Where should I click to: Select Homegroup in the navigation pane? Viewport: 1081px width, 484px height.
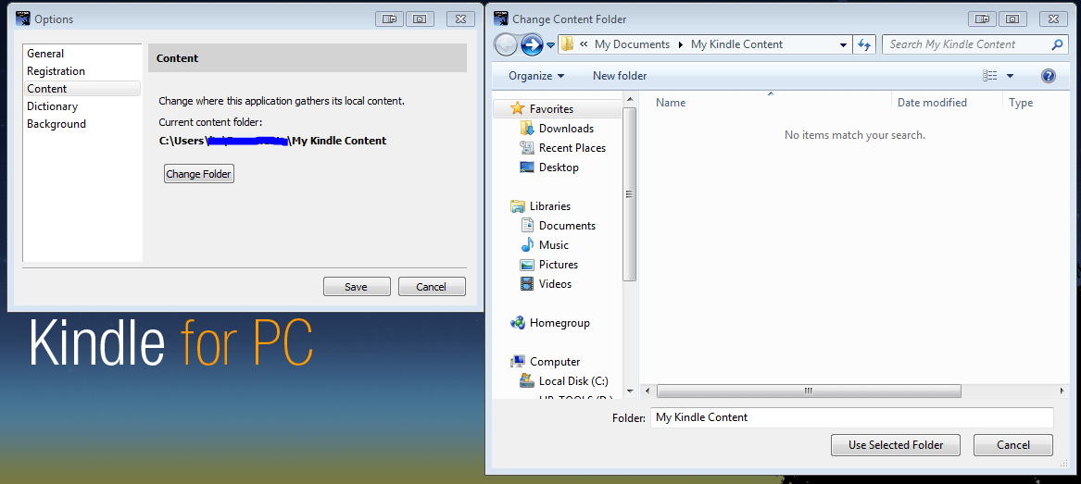pos(559,322)
